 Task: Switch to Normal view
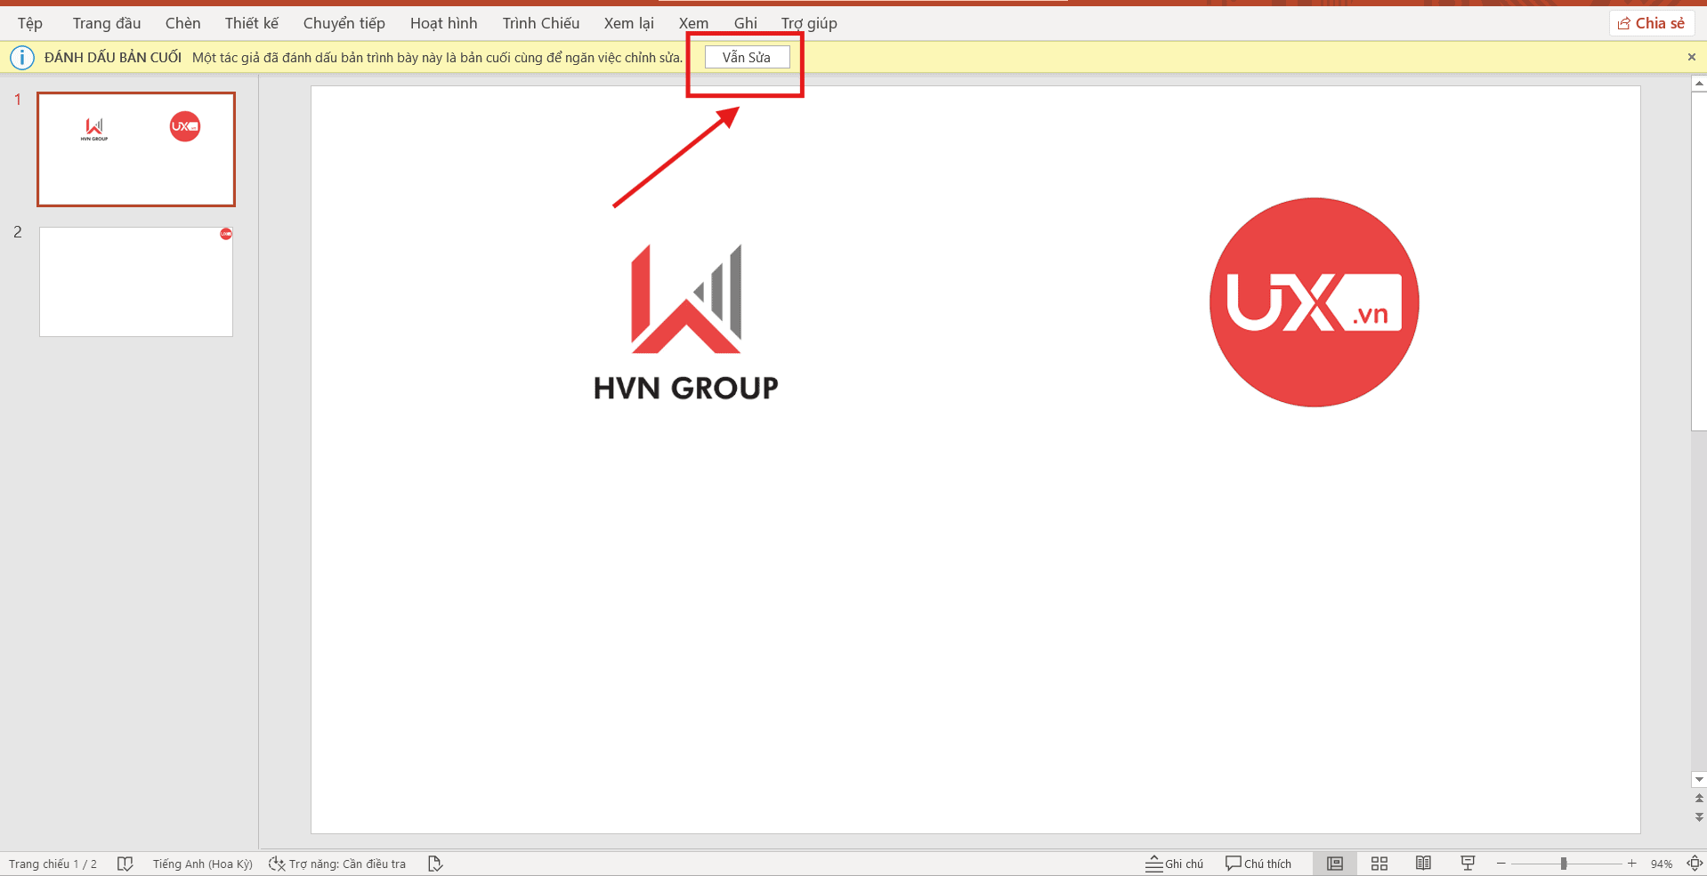tap(1335, 864)
